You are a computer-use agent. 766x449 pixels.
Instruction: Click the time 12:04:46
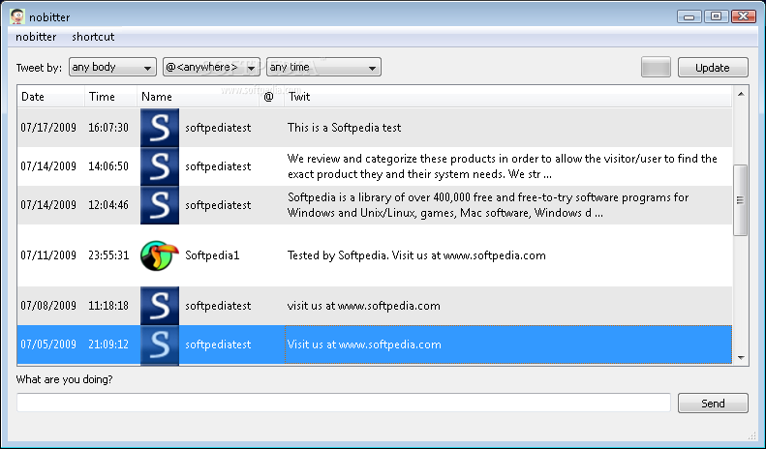[108, 205]
